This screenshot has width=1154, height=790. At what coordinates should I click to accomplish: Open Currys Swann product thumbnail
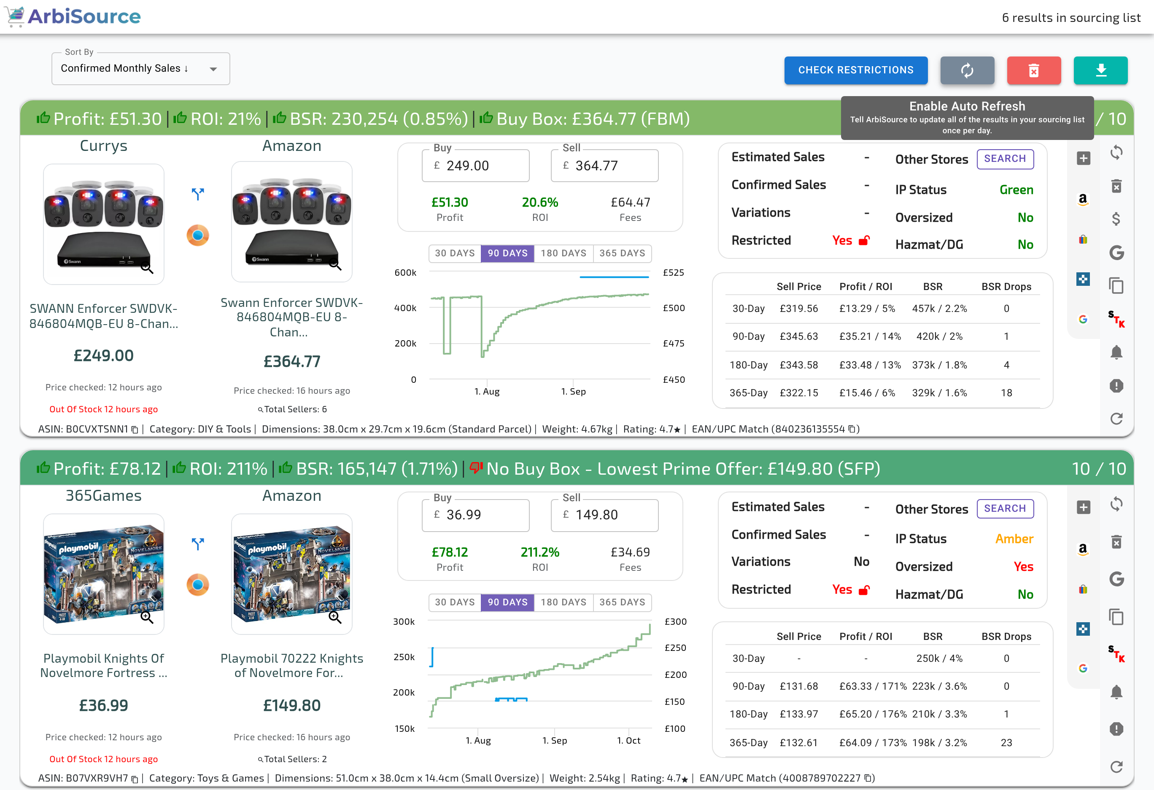point(104,224)
